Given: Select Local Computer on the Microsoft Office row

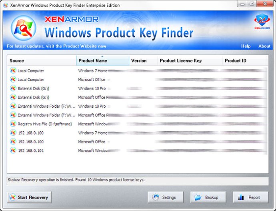Looking at the screenshot, I should pos(31,80).
